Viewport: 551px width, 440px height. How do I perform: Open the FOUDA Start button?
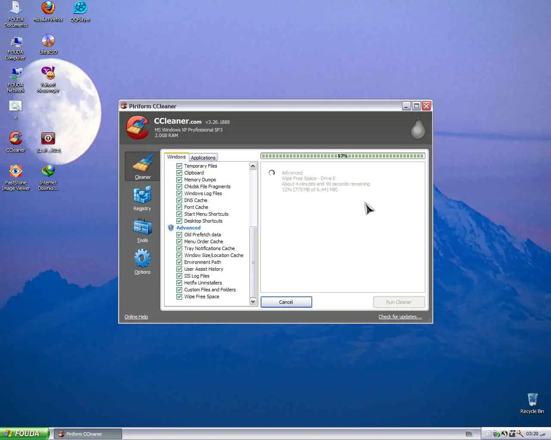coord(25,434)
